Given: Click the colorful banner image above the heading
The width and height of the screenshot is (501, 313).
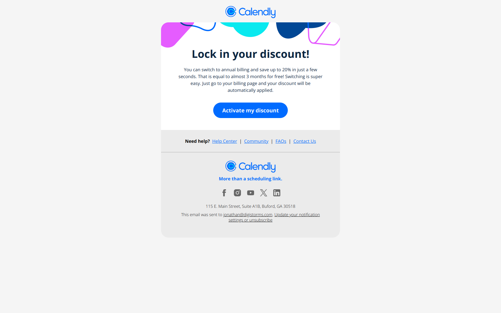Looking at the screenshot, I should pyautogui.click(x=250, y=35).
